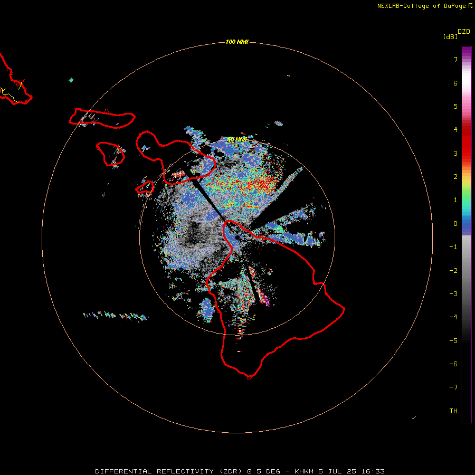Click the 4 tick label on the color scale
The height and width of the screenshot is (475, 475).
(455, 130)
